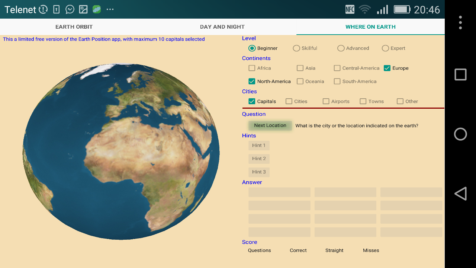Disable the Capitals checkbox

[x=252, y=101]
